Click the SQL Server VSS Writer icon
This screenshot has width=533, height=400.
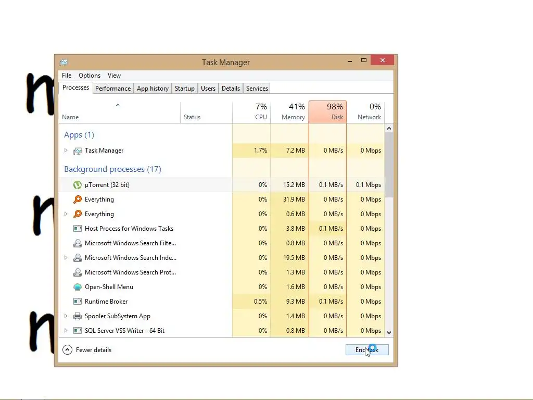78,331
